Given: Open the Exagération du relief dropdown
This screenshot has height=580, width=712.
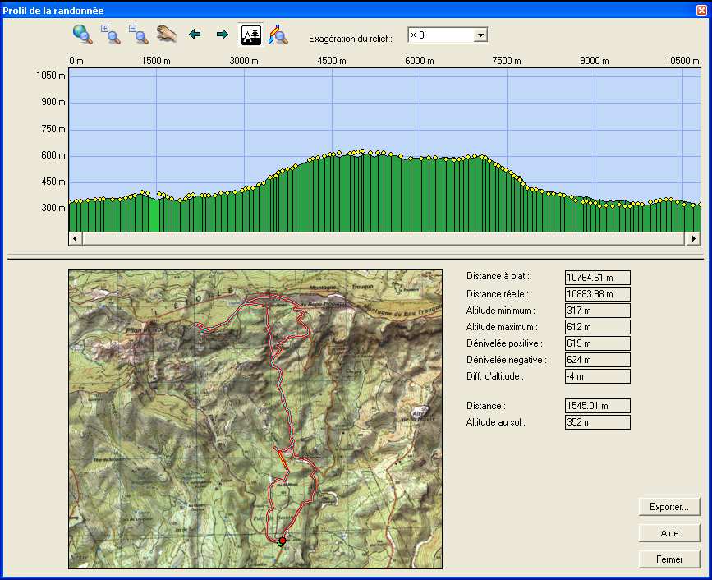Looking at the screenshot, I should pos(480,35).
